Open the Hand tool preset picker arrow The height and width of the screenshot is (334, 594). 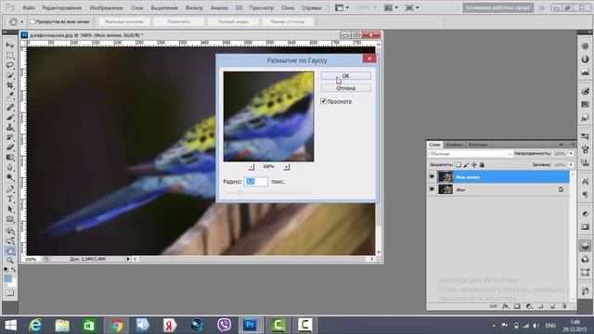pyautogui.click(x=21, y=21)
